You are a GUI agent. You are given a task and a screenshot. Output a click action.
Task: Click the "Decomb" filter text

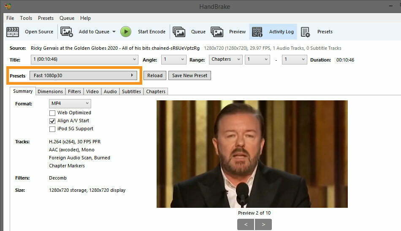point(58,178)
